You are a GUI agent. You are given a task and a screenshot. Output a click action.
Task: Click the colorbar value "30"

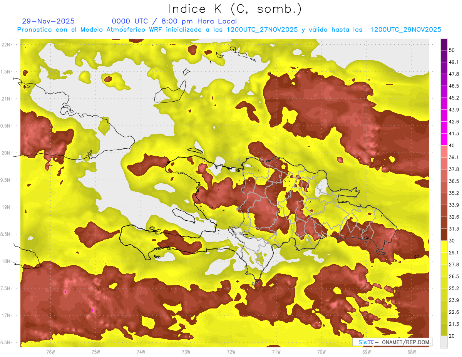[x=452, y=241]
